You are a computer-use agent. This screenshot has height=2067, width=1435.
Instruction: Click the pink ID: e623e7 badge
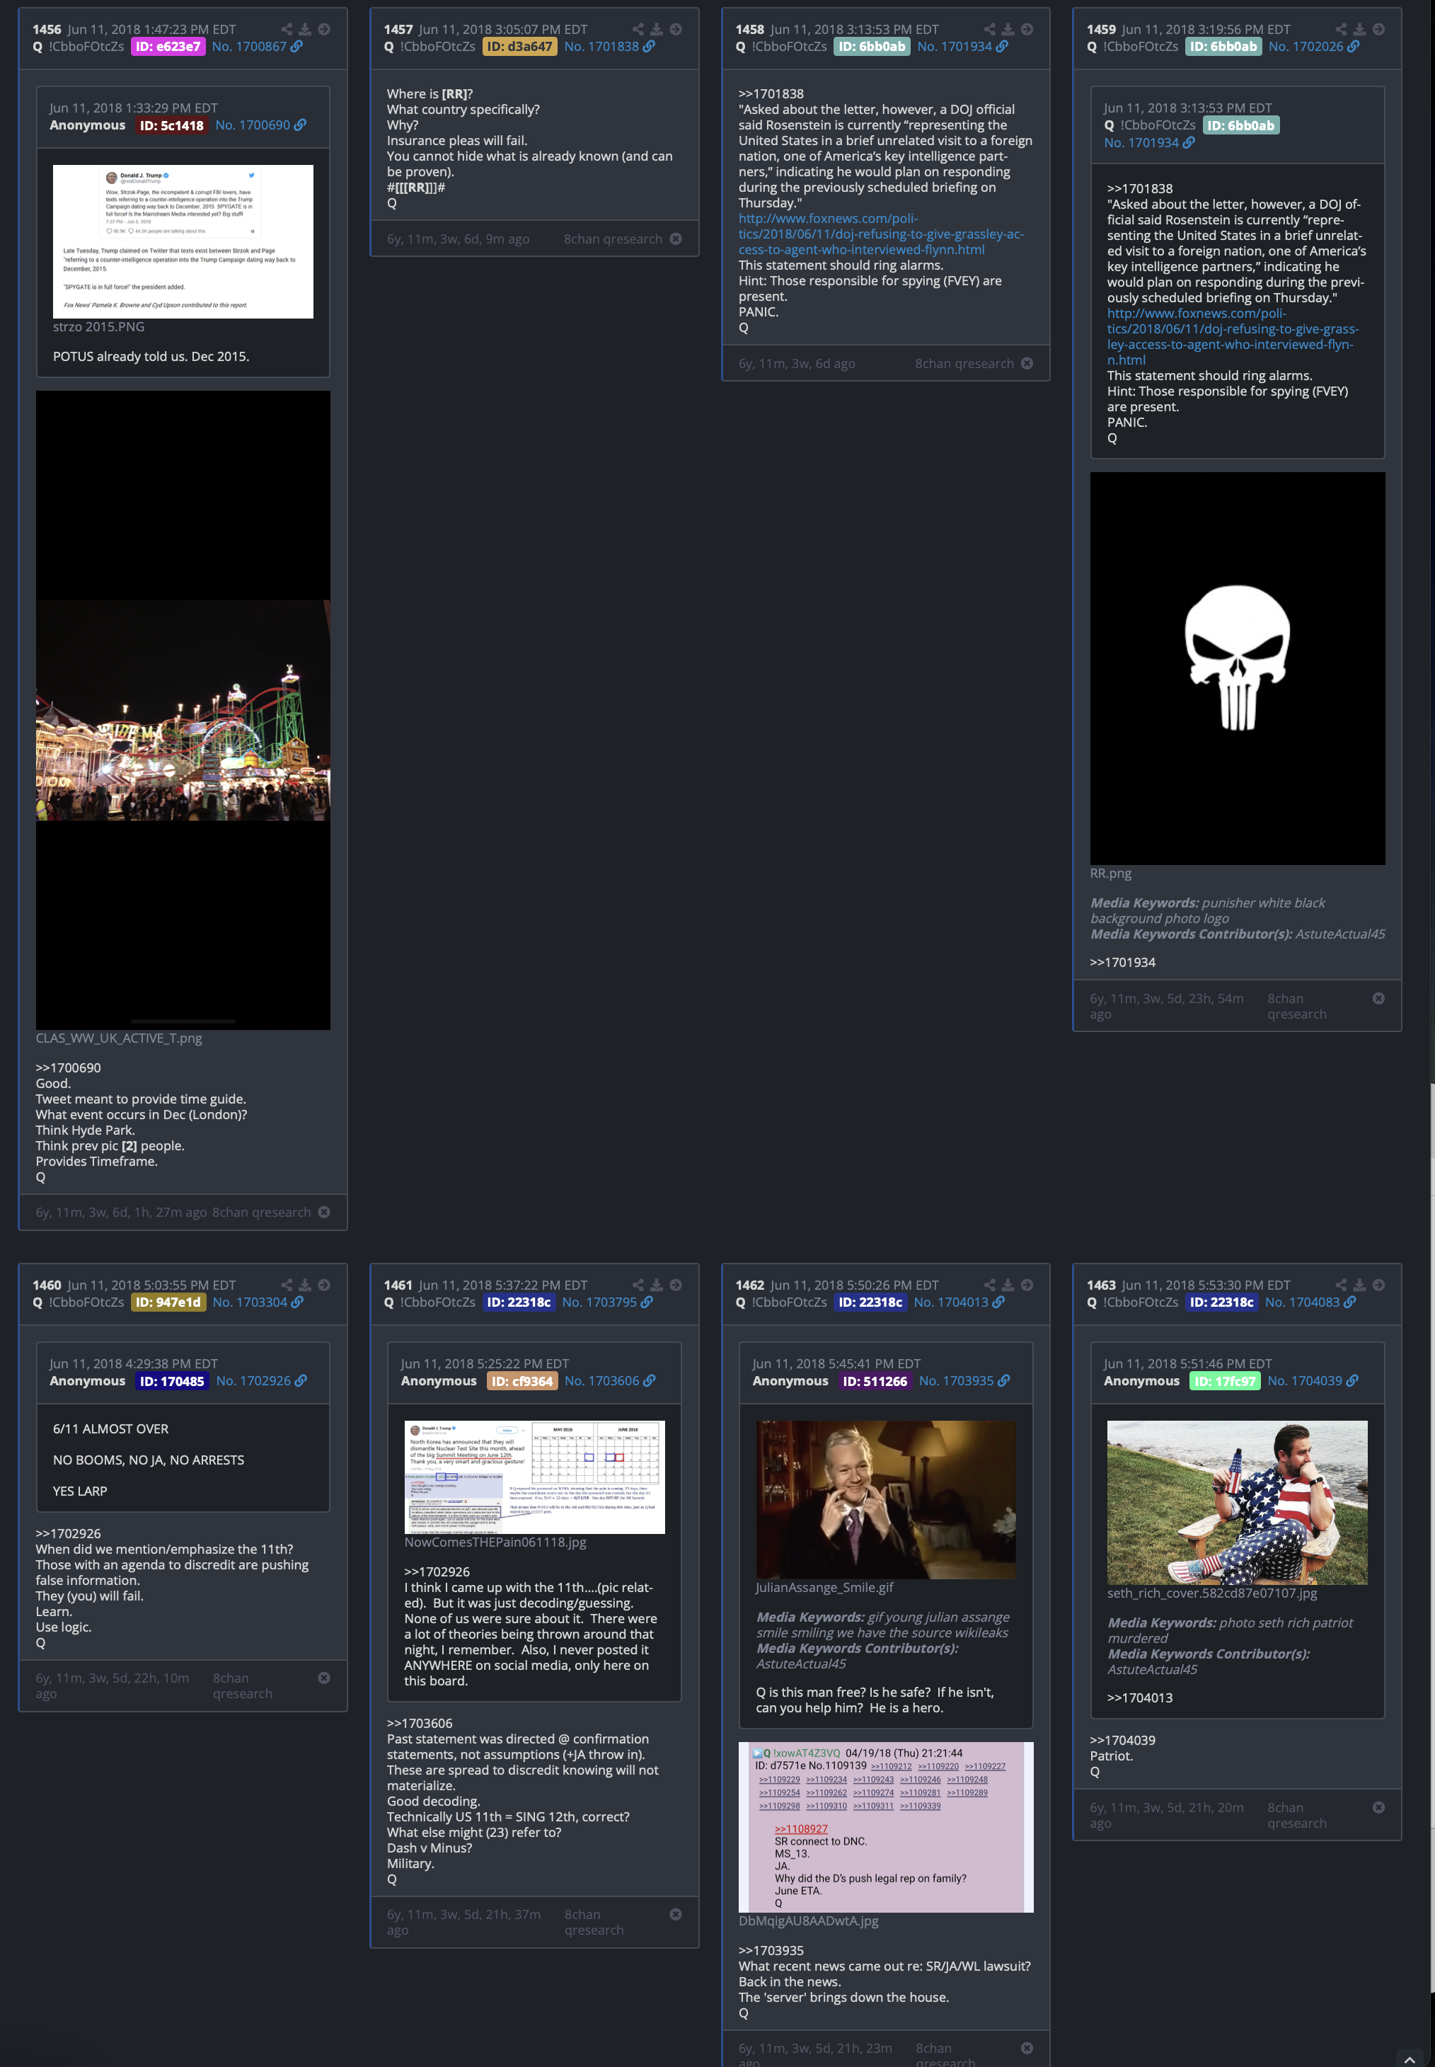coord(168,47)
